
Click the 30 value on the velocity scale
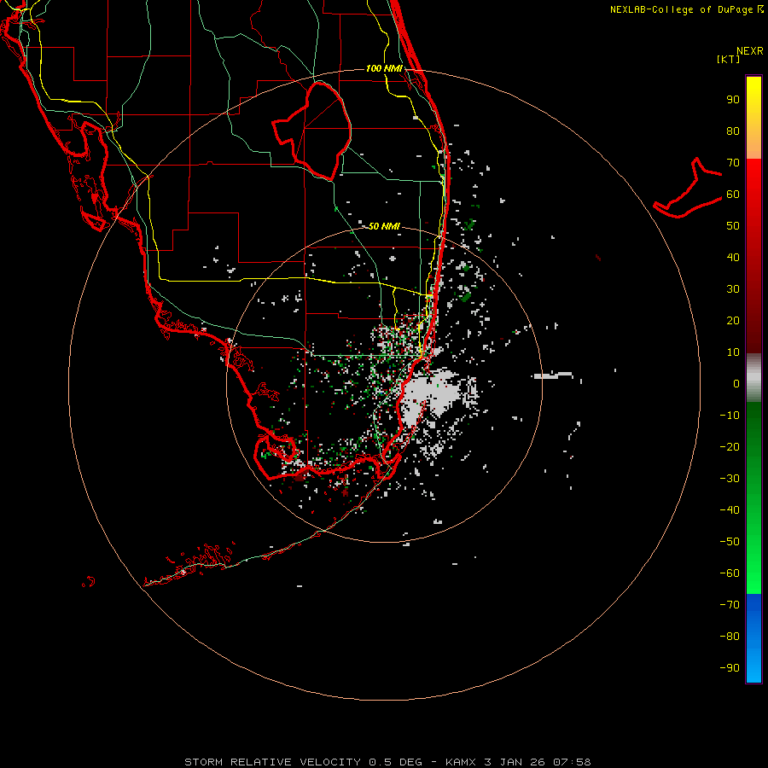point(733,289)
